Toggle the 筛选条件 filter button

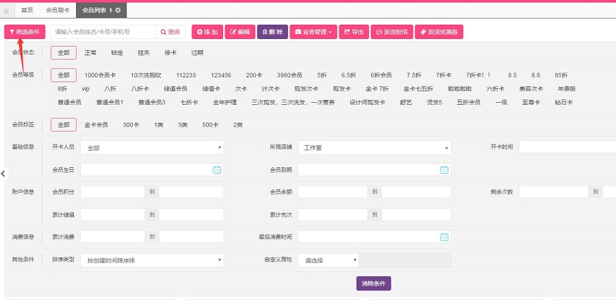(x=25, y=32)
